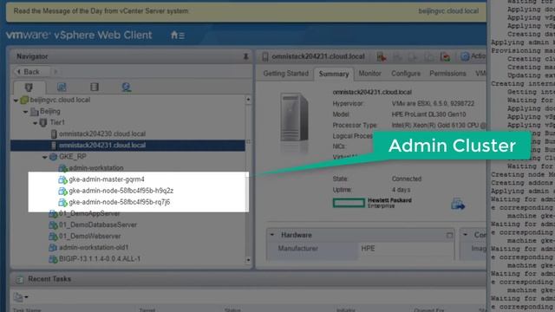Select the Beijing datacenter

pos(50,112)
